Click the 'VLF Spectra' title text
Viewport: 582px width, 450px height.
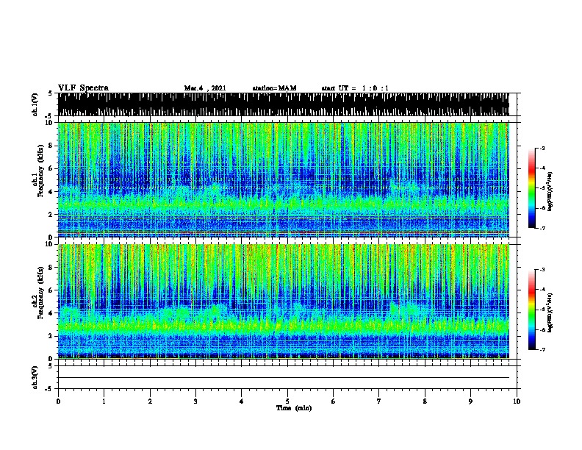click(x=83, y=87)
